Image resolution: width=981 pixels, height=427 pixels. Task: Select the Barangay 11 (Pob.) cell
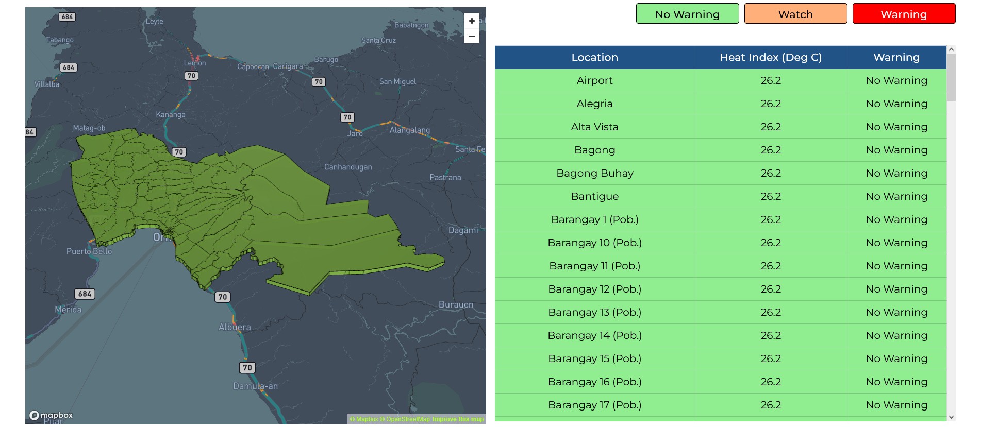[594, 266]
